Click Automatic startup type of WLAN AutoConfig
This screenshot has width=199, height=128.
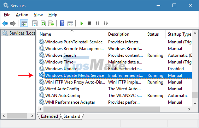[178, 96]
